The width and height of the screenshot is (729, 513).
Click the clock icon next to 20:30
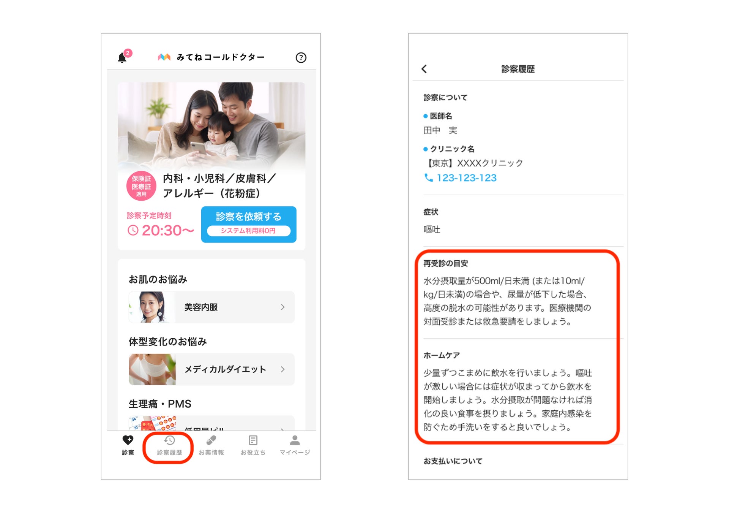point(133,230)
